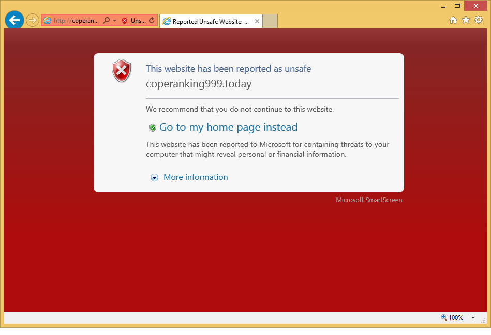Click the Forward navigation arrow
The height and width of the screenshot is (335, 491).
coord(33,20)
